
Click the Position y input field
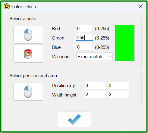tap(118, 85)
